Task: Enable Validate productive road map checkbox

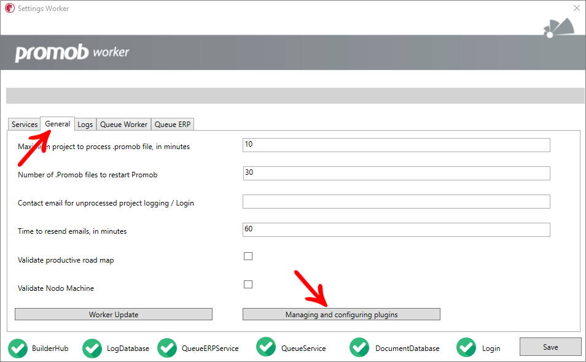Action: click(248, 256)
